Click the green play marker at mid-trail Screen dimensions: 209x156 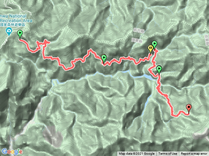104,59
